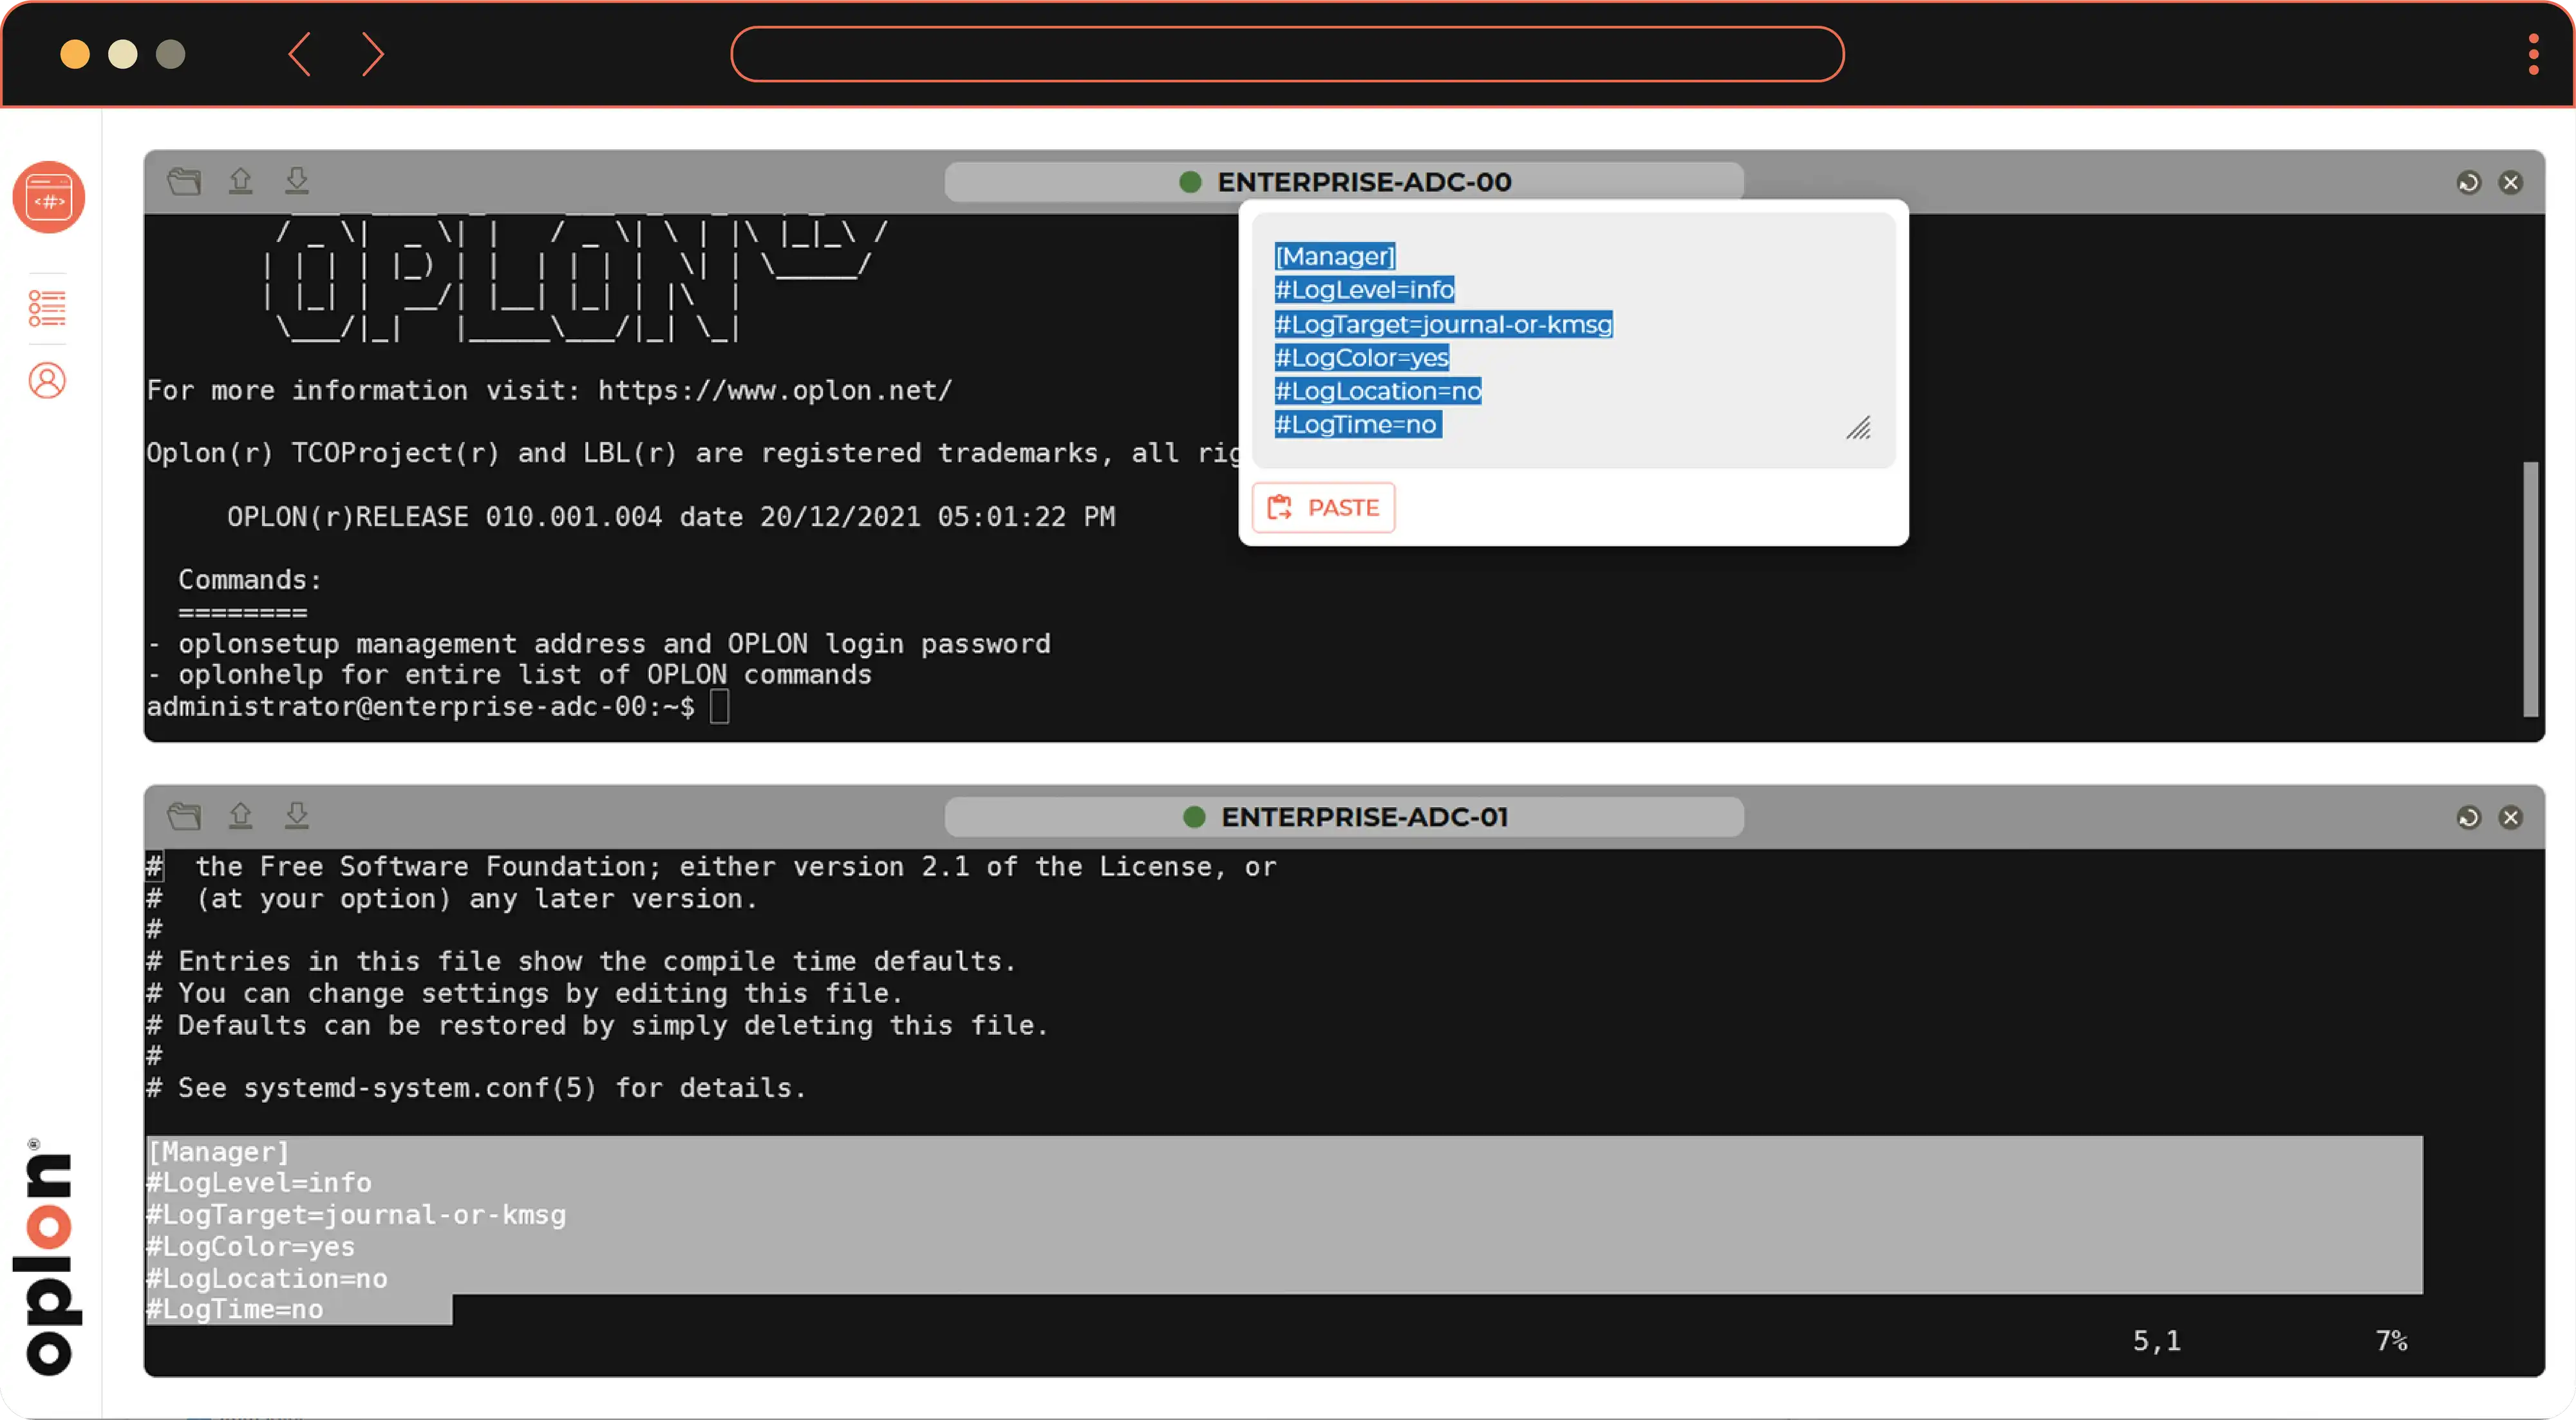The height and width of the screenshot is (1420, 2576).
Task: Click #LogLevel=info in ENTERPRISE-ADC-01 terminal
Action: (259, 1183)
